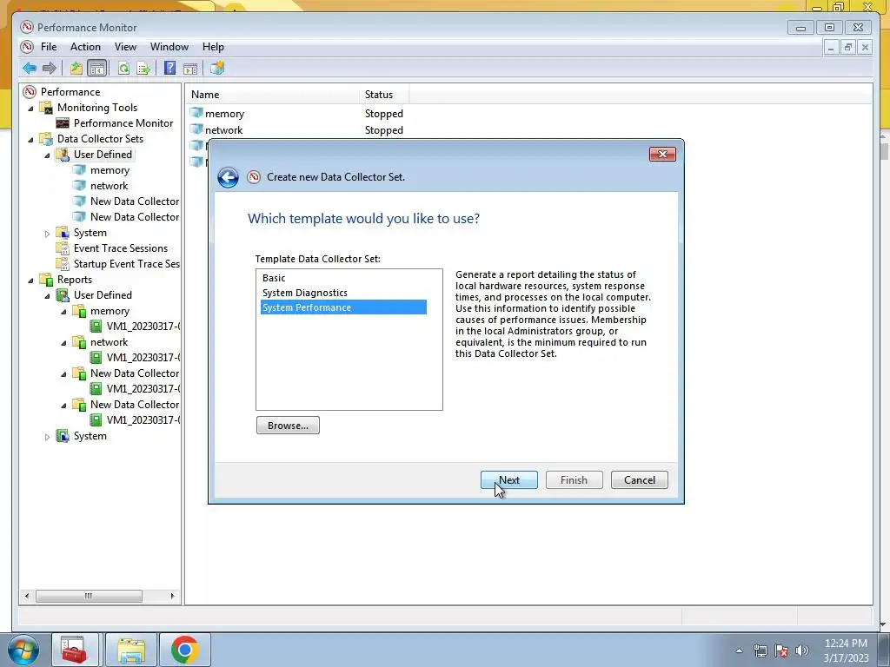Click the Forward arrow in the toolbar
The width and height of the screenshot is (890, 667).
click(50, 69)
